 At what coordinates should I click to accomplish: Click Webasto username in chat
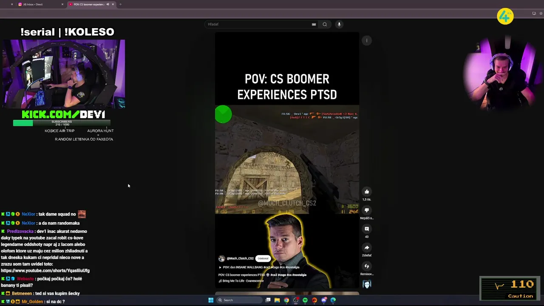click(25, 279)
